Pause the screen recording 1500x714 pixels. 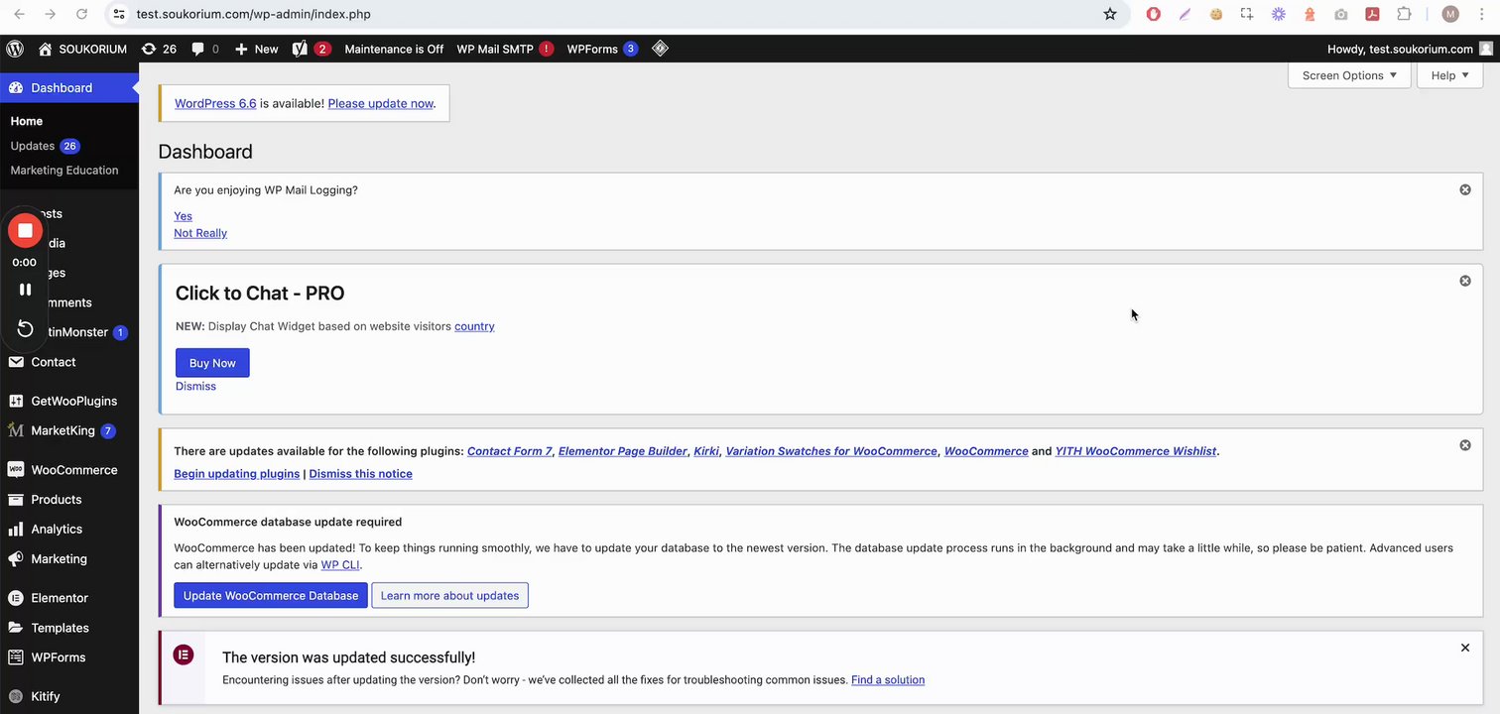(25, 290)
